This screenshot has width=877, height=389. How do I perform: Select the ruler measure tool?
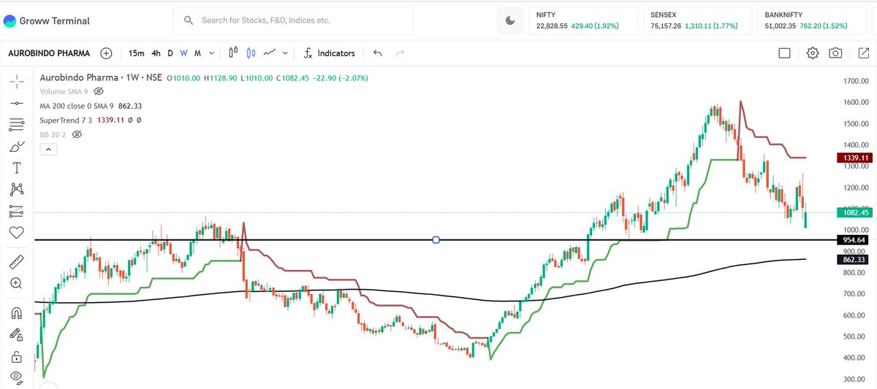coord(17,261)
